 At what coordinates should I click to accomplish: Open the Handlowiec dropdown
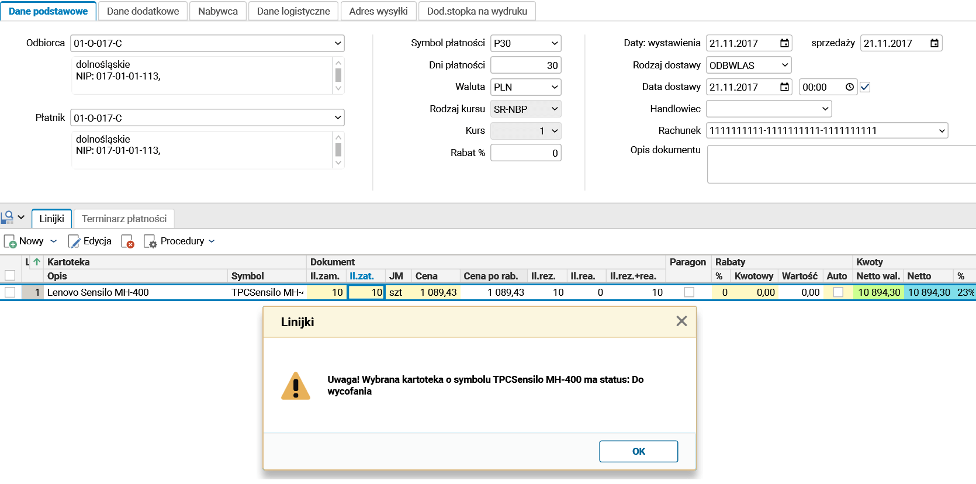pyautogui.click(x=825, y=109)
